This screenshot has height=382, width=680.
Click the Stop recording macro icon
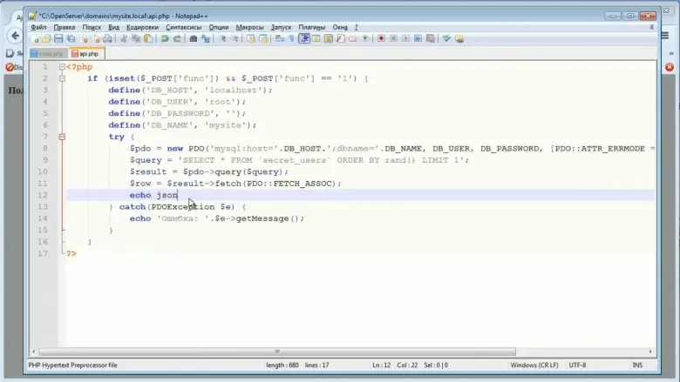[393, 39]
